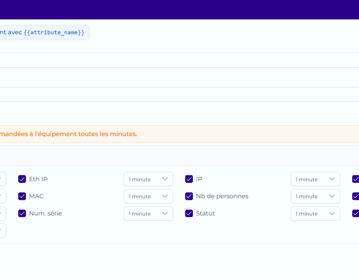Select the 'Statut' label
The image size is (359, 279).
[x=205, y=213]
